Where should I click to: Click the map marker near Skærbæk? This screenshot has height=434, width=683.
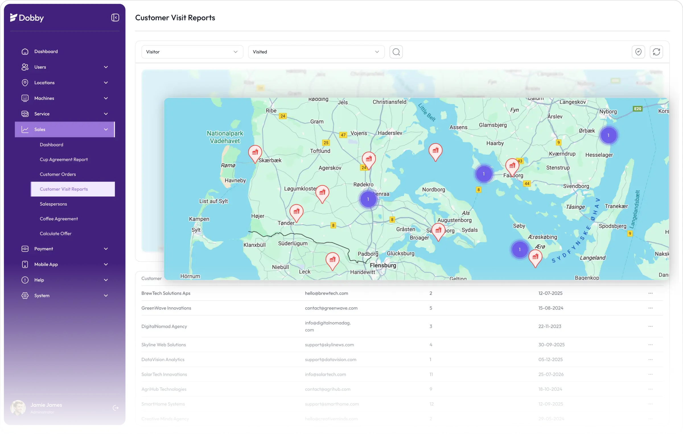tap(255, 153)
